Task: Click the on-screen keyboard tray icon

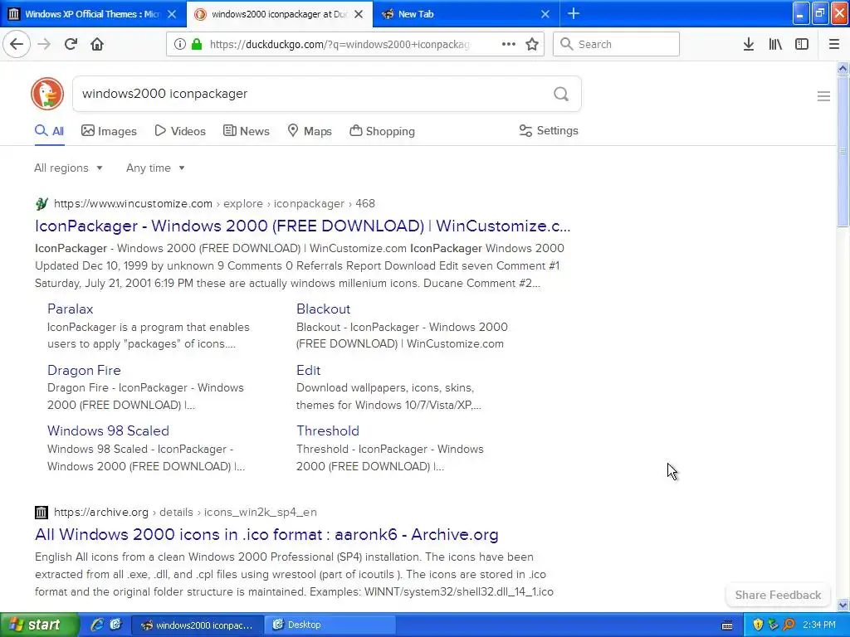Action: point(727,625)
